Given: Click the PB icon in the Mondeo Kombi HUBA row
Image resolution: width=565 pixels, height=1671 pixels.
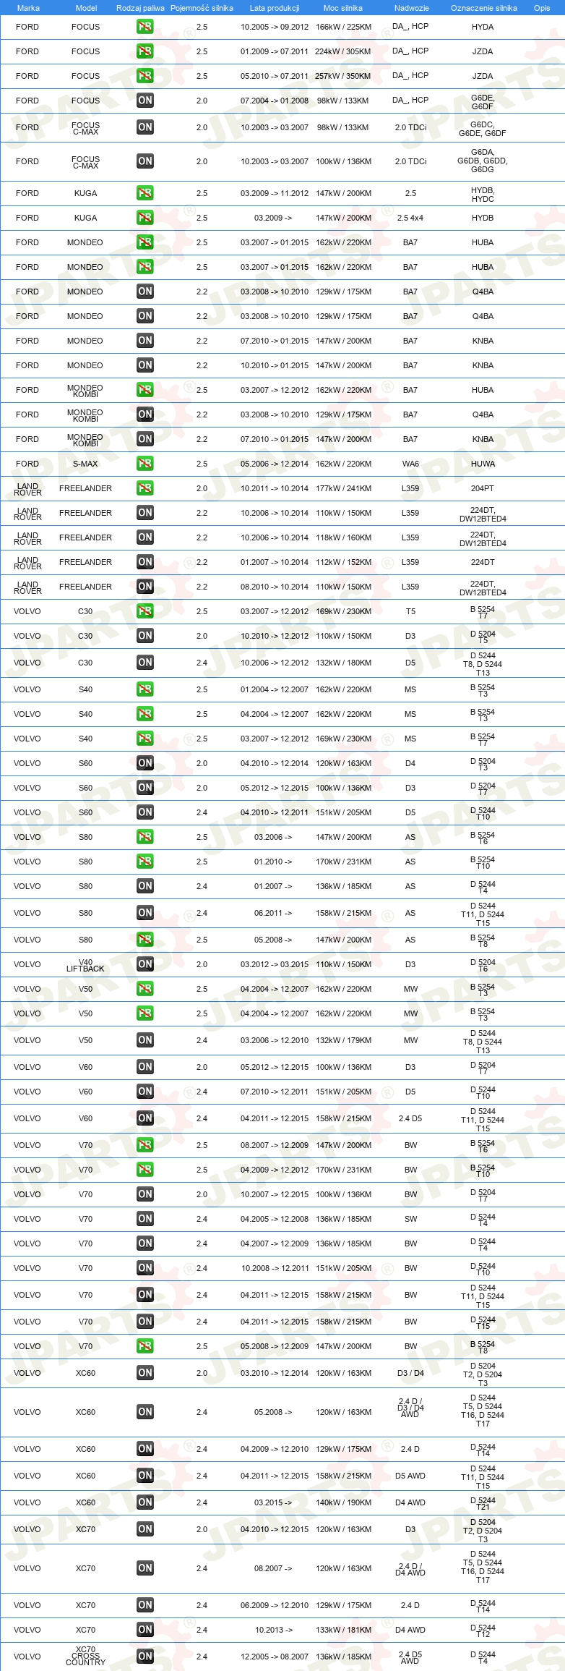Looking at the screenshot, I should point(145,390).
